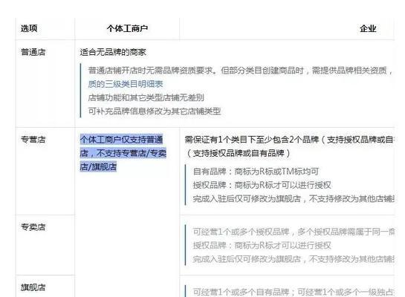Click the '企业' column header
405x297 pixels.
[368, 28]
